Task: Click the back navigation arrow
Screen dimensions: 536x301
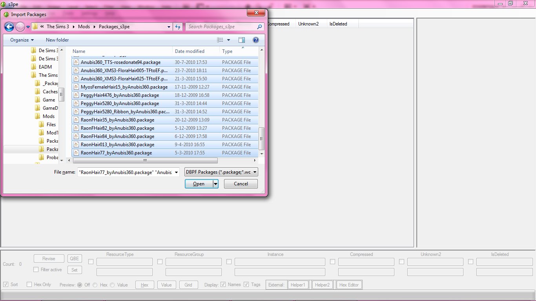Action: 9,27
